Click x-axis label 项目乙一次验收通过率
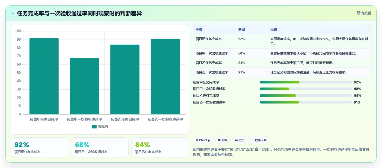The height and width of the screenshot is (168, 382). (x=165, y=119)
